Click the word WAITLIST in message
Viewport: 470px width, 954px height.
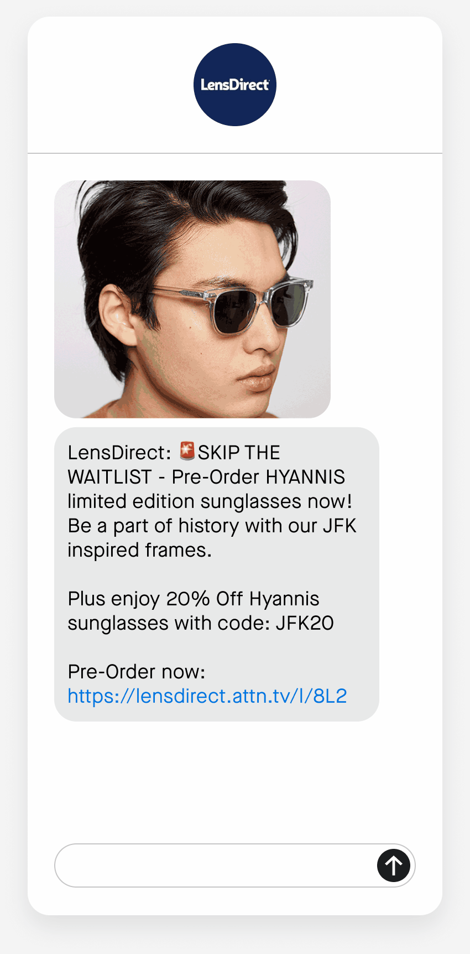pyautogui.click(x=109, y=477)
